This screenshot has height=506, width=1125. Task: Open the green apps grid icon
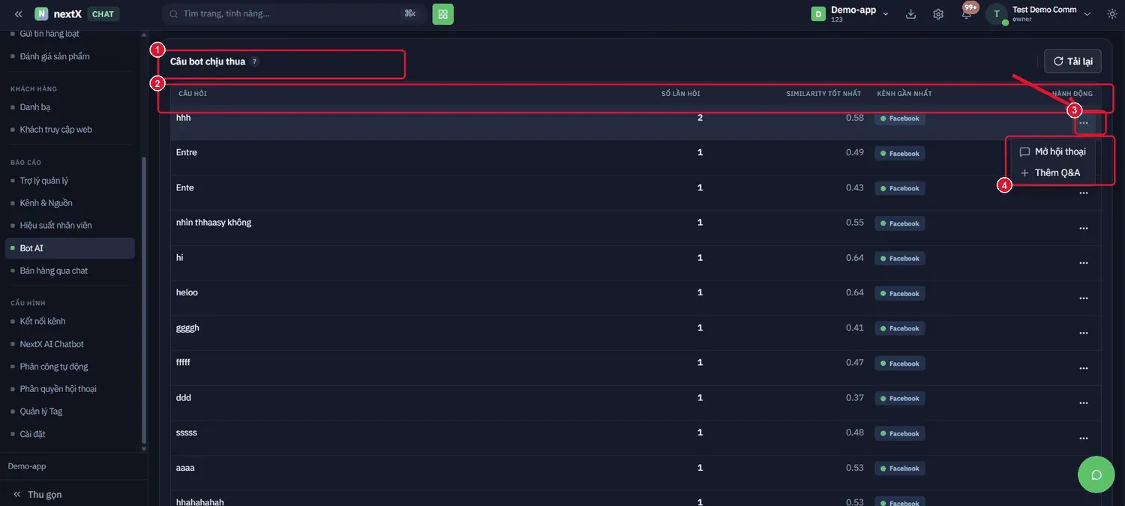[443, 13]
